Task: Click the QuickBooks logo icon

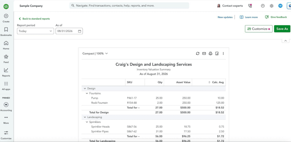Action: click(x=6, y=7)
